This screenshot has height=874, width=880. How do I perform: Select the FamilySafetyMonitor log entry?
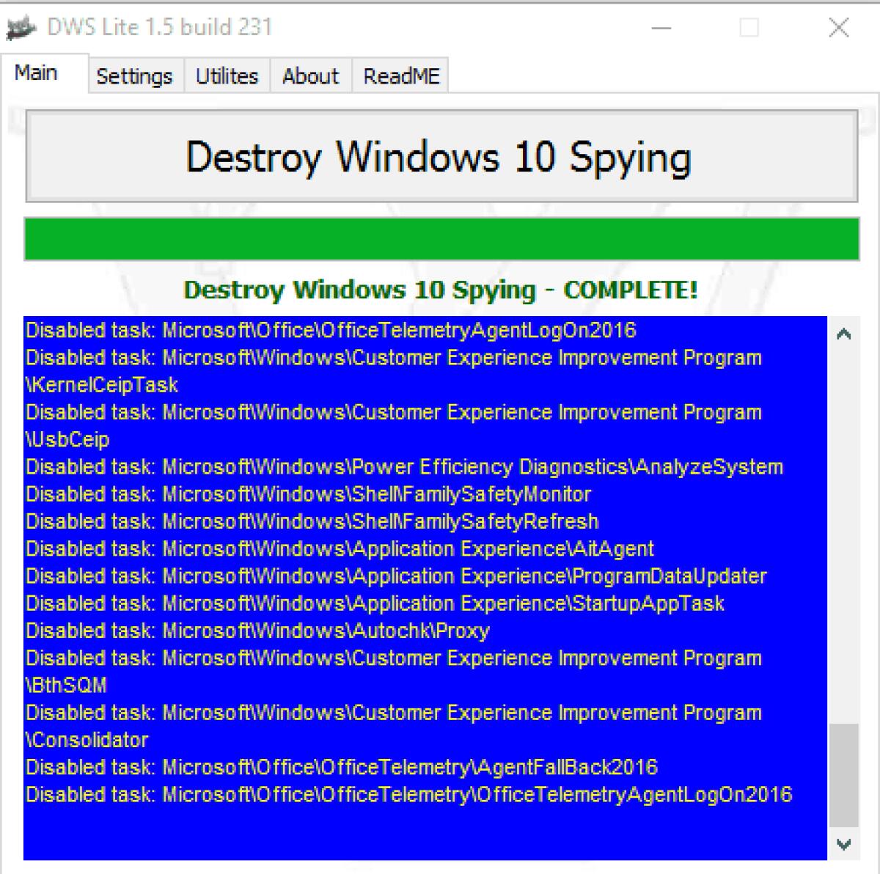tap(308, 494)
